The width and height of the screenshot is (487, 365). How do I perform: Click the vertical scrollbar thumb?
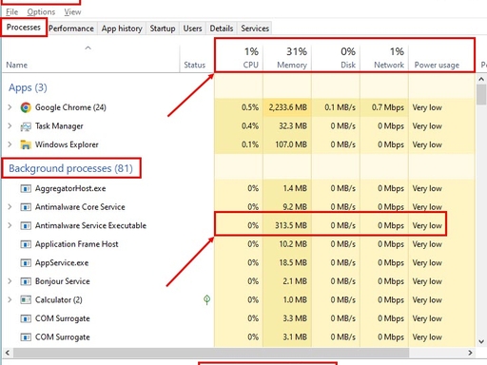coord(481,94)
